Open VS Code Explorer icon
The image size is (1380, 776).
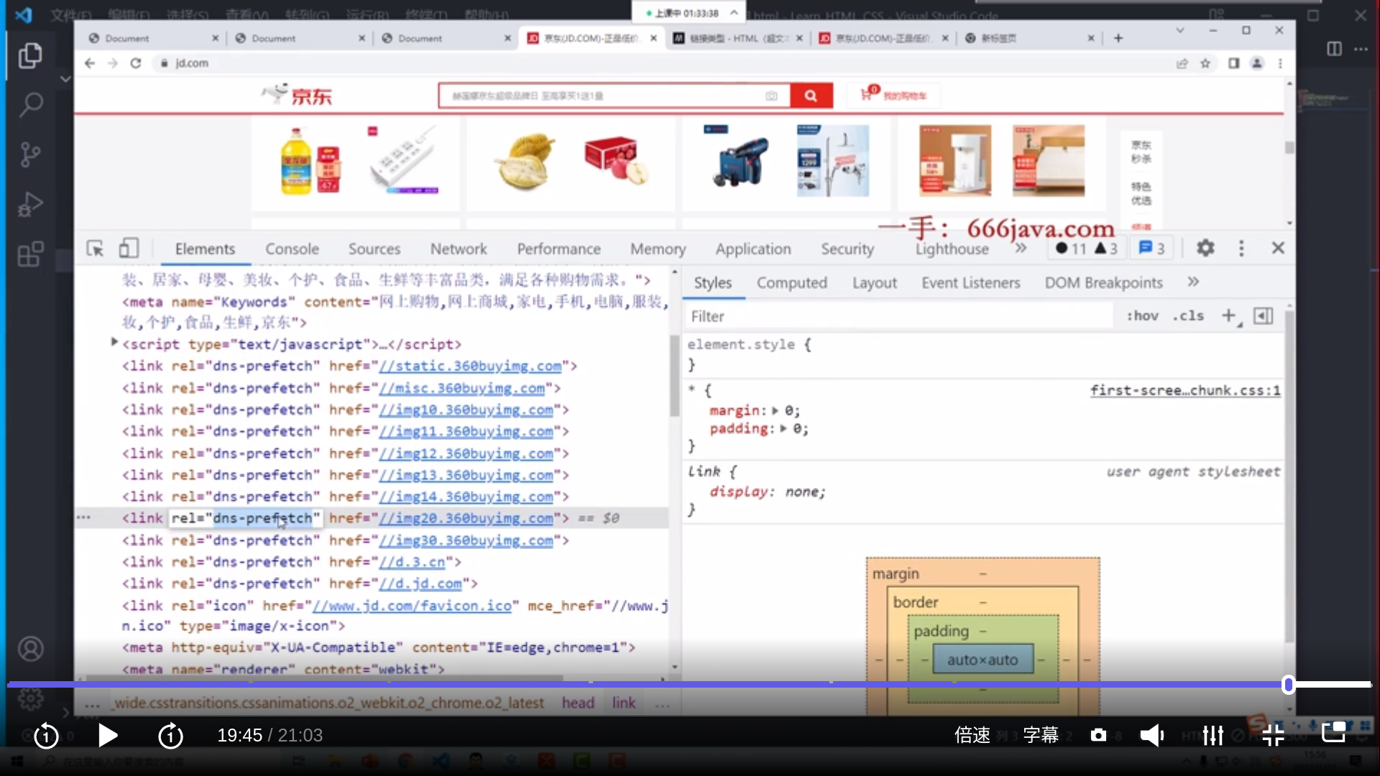(30, 56)
